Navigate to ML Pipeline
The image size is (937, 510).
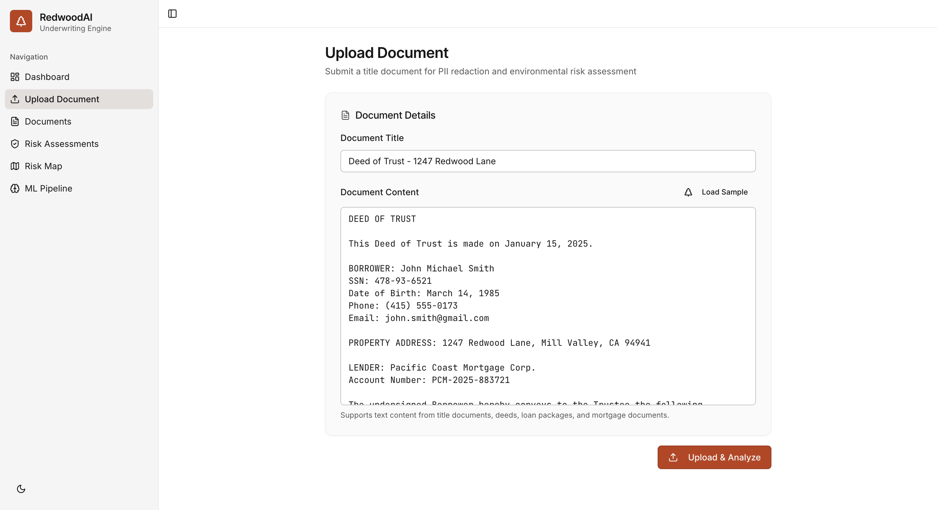(48, 188)
